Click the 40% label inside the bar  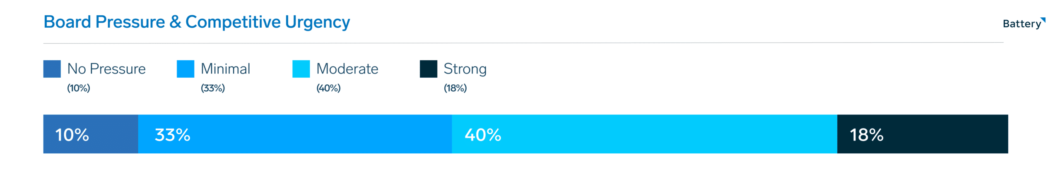[x=483, y=135]
